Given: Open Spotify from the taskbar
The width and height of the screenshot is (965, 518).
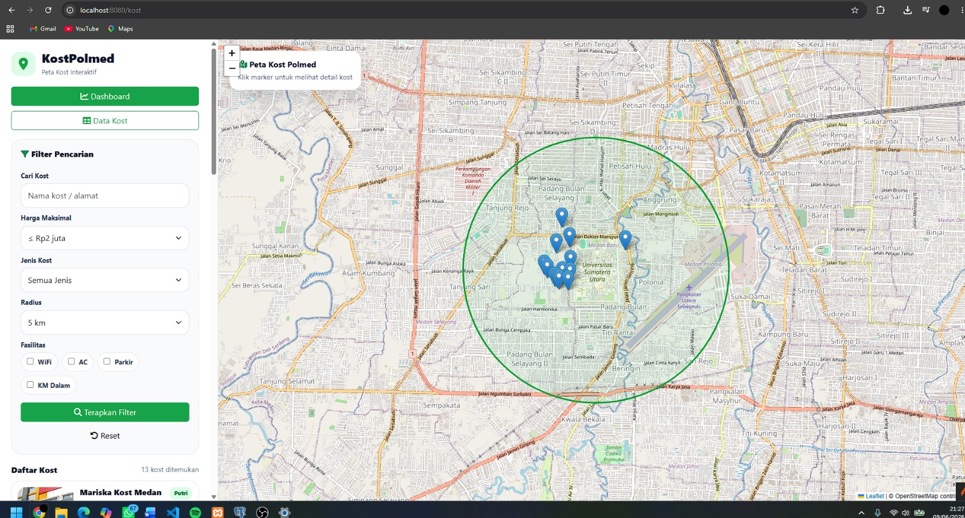Looking at the screenshot, I should pyautogui.click(x=195, y=512).
